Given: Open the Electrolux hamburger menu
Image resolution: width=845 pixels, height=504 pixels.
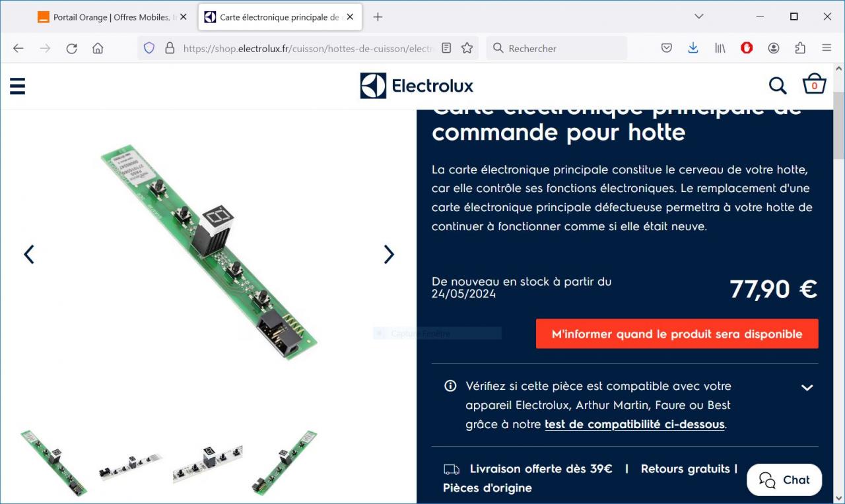Looking at the screenshot, I should click(18, 86).
